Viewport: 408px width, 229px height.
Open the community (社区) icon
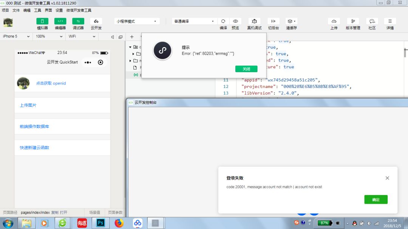coord(372,21)
